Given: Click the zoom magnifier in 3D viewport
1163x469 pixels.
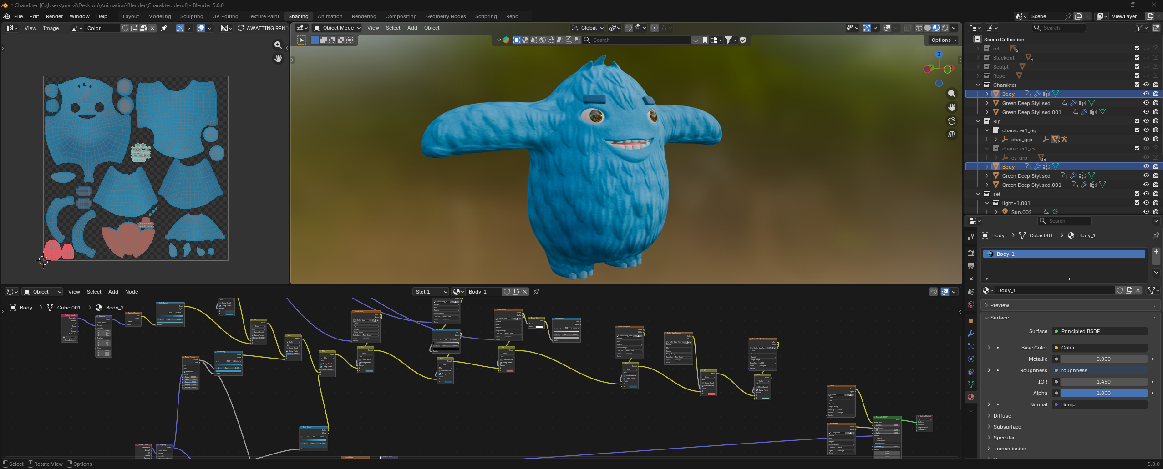Looking at the screenshot, I should pos(951,94).
